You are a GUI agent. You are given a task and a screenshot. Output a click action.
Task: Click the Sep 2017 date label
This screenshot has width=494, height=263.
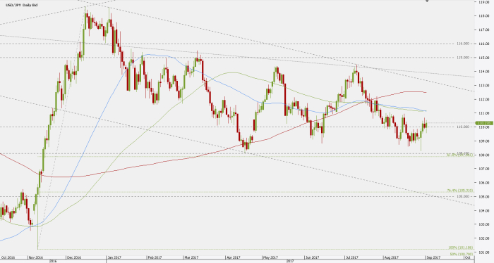(433, 257)
